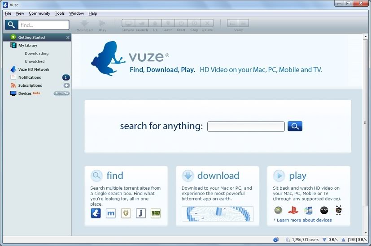Viewport: 371px width, 246px height.
Task: Click the find magnifier circle icon
Action: point(96,176)
